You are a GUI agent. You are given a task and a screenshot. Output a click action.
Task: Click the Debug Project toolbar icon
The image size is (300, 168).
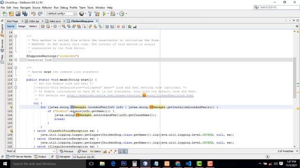pyautogui.click(x=113, y=14)
